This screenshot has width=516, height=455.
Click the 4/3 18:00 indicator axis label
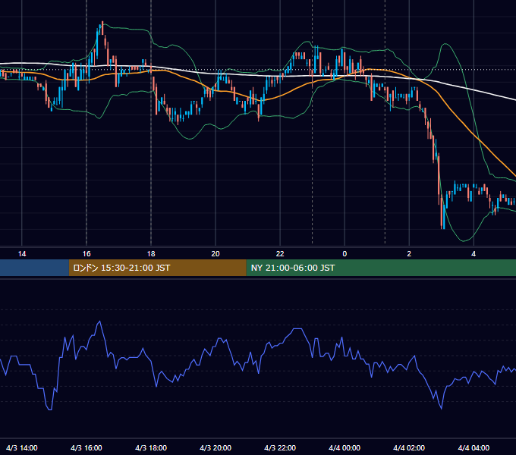click(151, 447)
